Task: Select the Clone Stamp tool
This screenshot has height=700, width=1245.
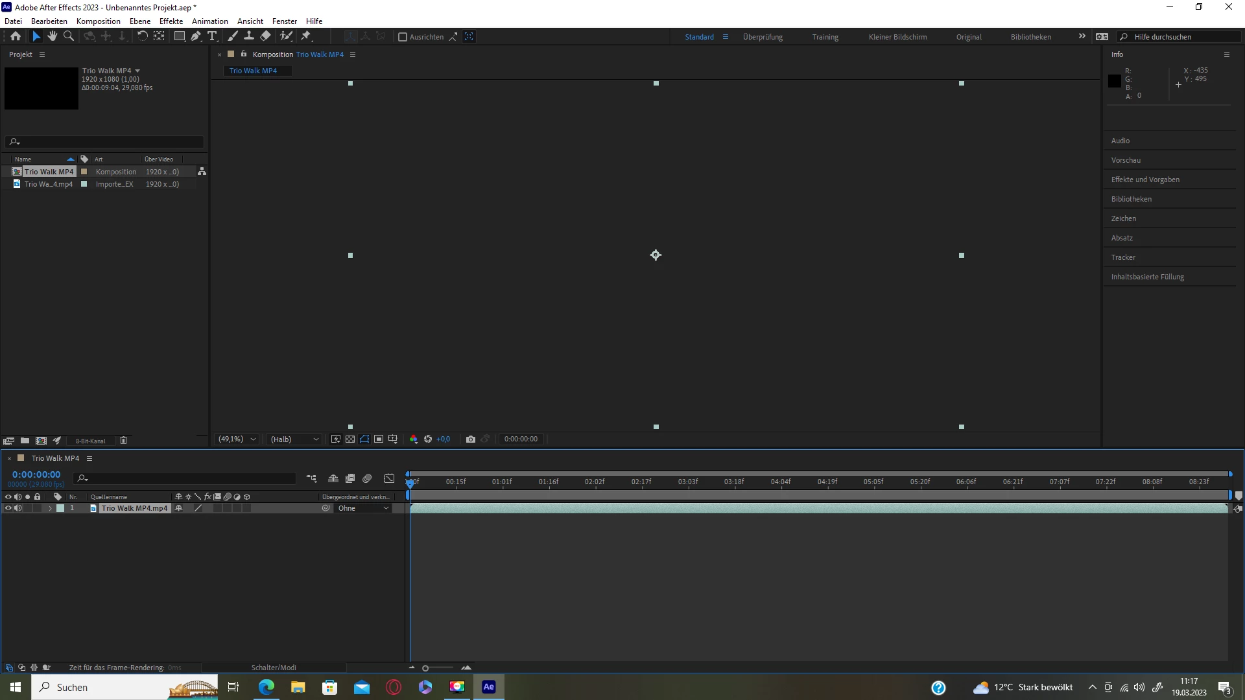Action: [x=249, y=36]
